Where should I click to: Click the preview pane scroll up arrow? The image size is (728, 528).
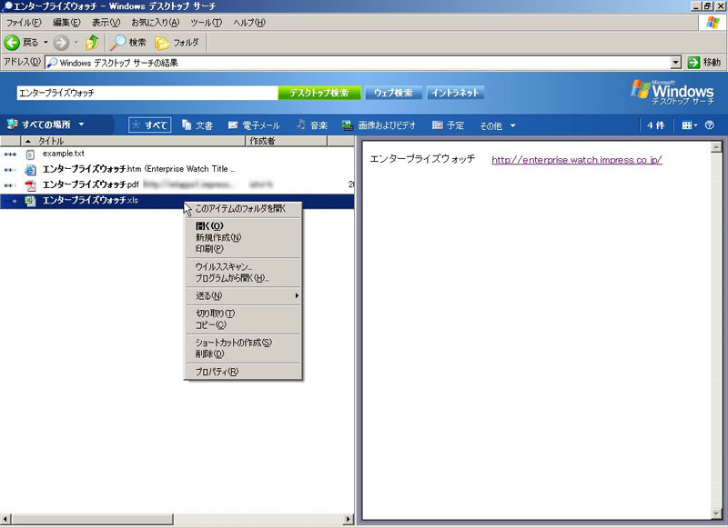pyautogui.click(x=716, y=147)
